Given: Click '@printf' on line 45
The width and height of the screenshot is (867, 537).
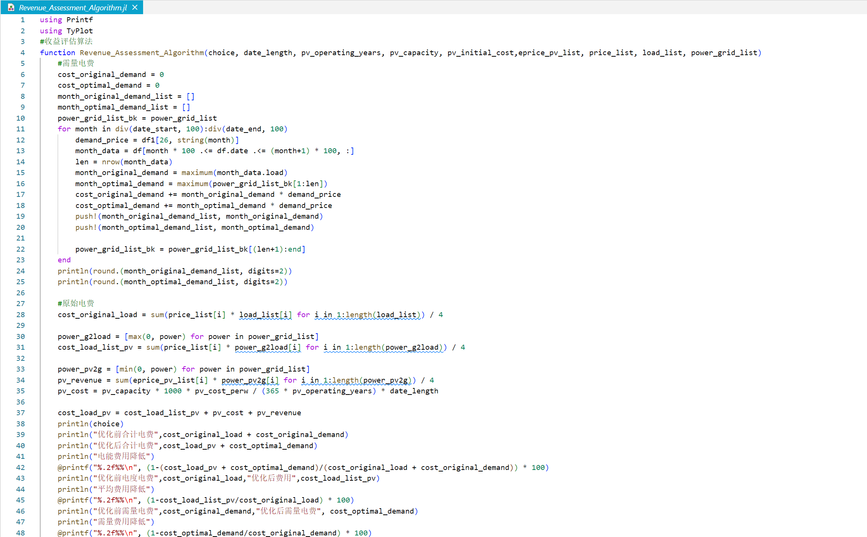Looking at the screenshot, I should (73, 500).
